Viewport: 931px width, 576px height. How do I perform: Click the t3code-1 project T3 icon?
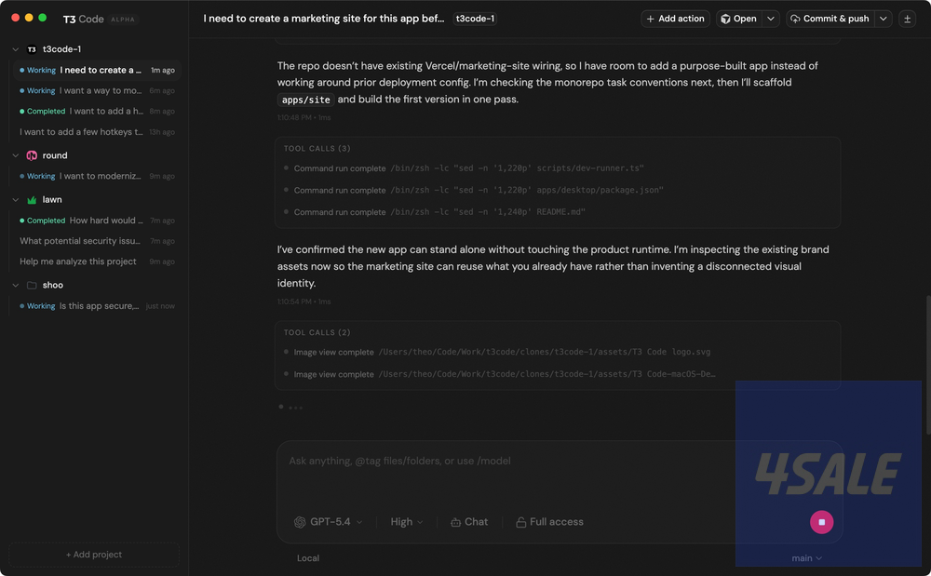point(32,49)
